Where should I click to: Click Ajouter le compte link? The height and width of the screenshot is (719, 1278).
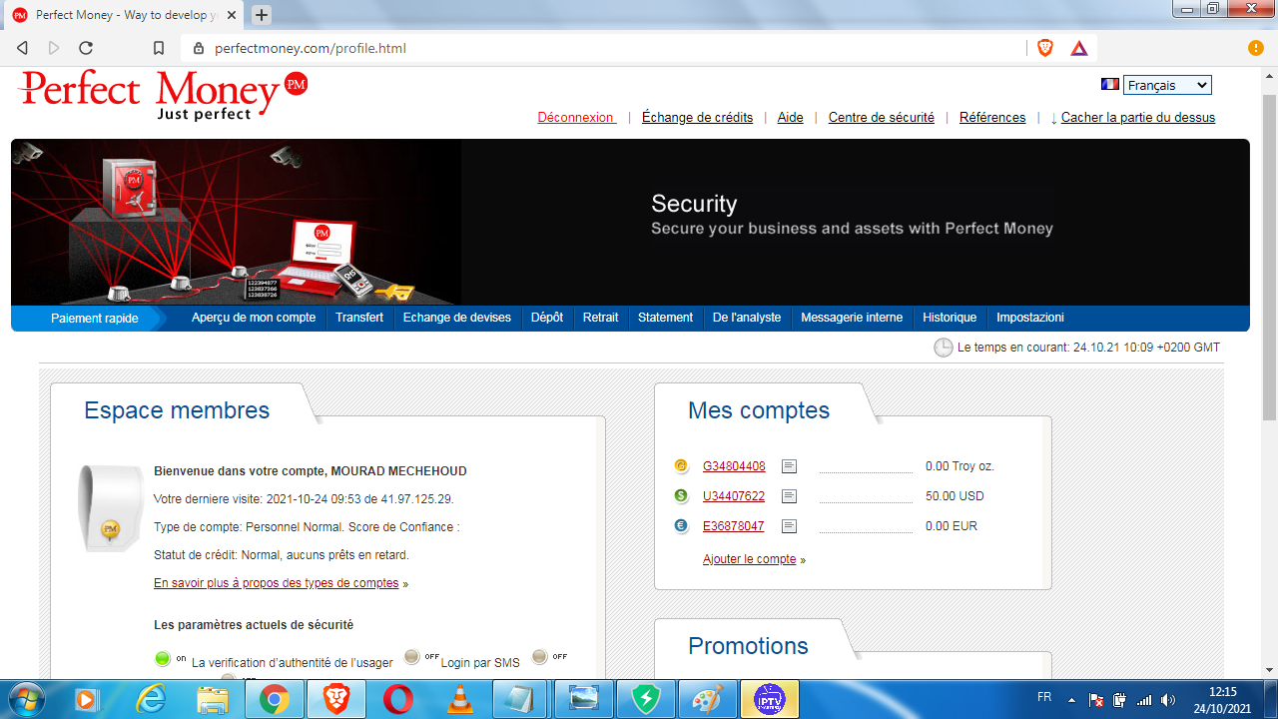point(750,559)
